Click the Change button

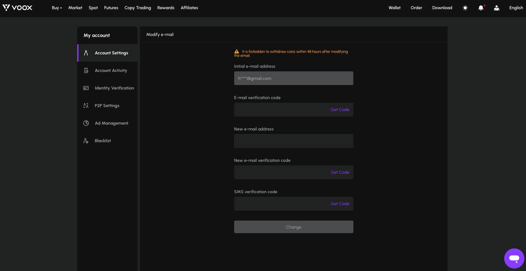pos(293,227)
